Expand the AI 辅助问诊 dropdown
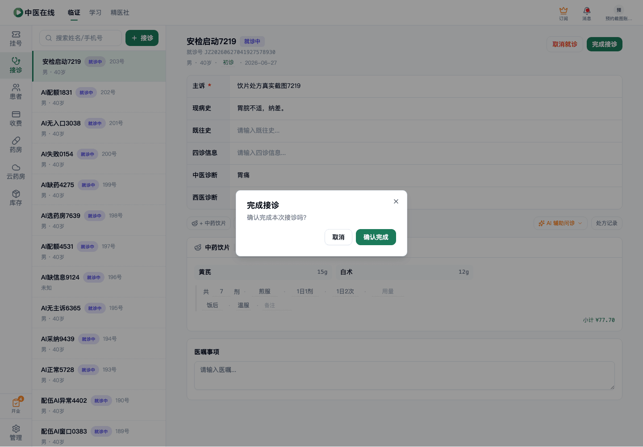 click(560, 223)
